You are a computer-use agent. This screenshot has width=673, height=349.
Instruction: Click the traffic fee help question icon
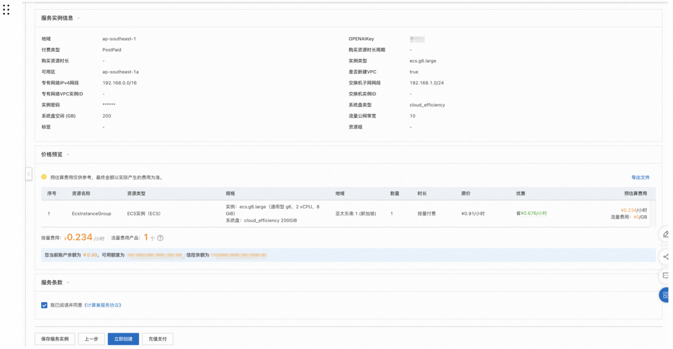point(160,238)
